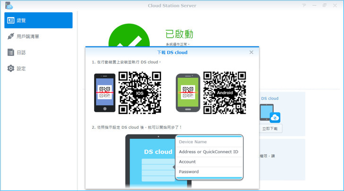344x191 pixels.
Task: Click step 1 instruction text about installing
Action: coord(126,62)
